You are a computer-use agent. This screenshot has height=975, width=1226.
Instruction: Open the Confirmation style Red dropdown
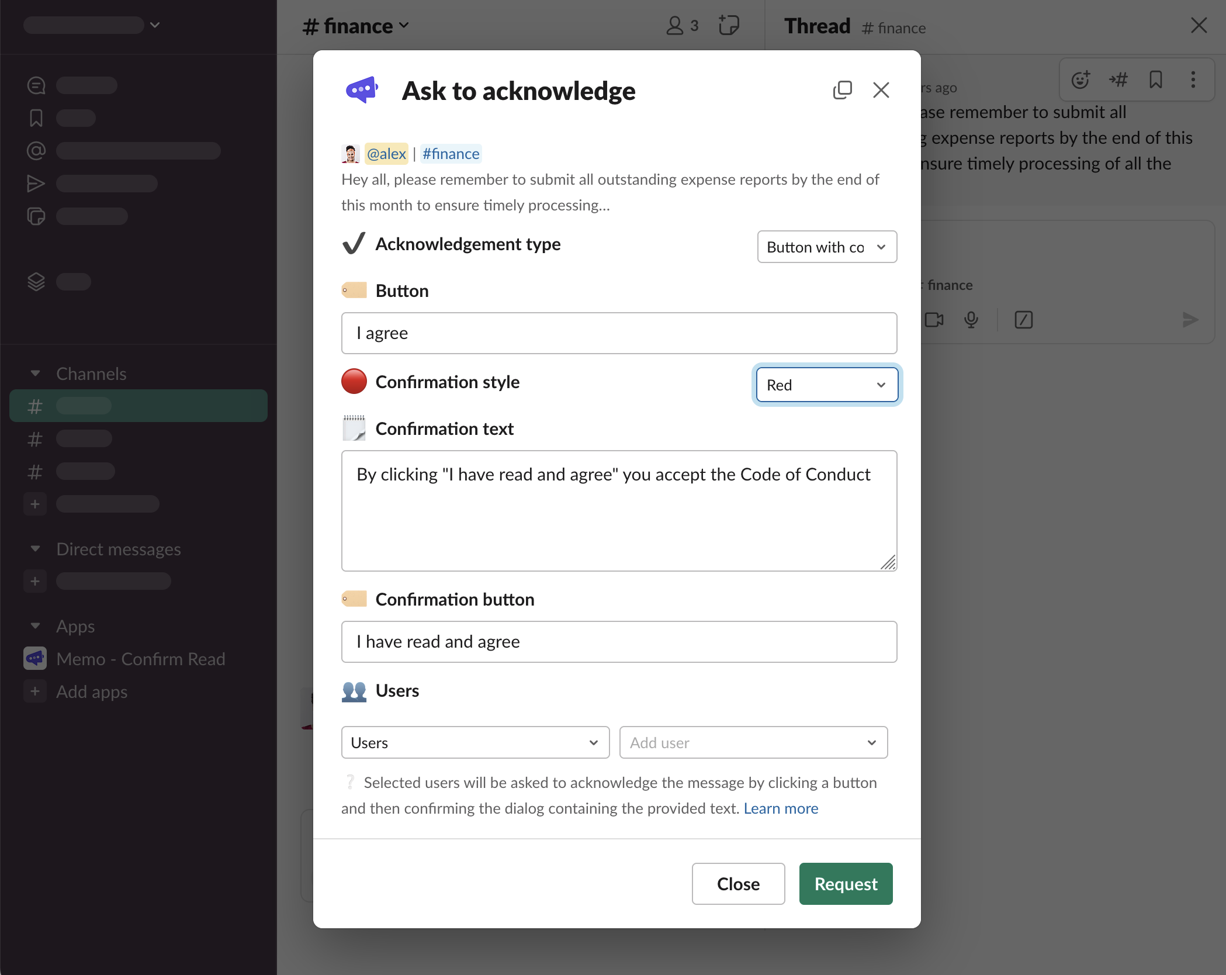[x=826, y=385]
